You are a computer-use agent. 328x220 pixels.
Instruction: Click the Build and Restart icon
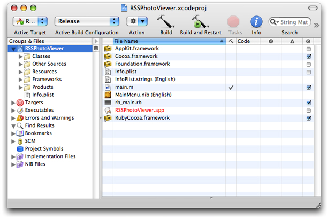click(200, 21)
